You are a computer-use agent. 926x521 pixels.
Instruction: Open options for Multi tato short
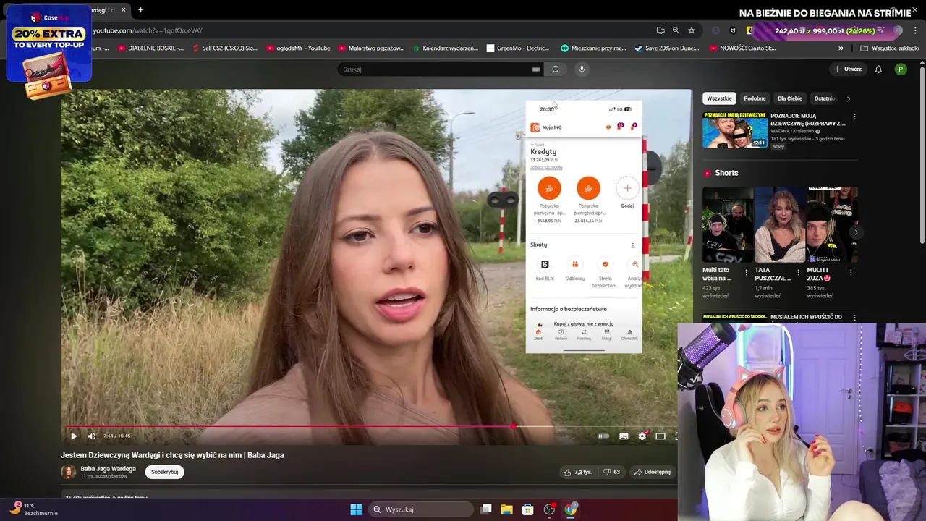(747, 273)
